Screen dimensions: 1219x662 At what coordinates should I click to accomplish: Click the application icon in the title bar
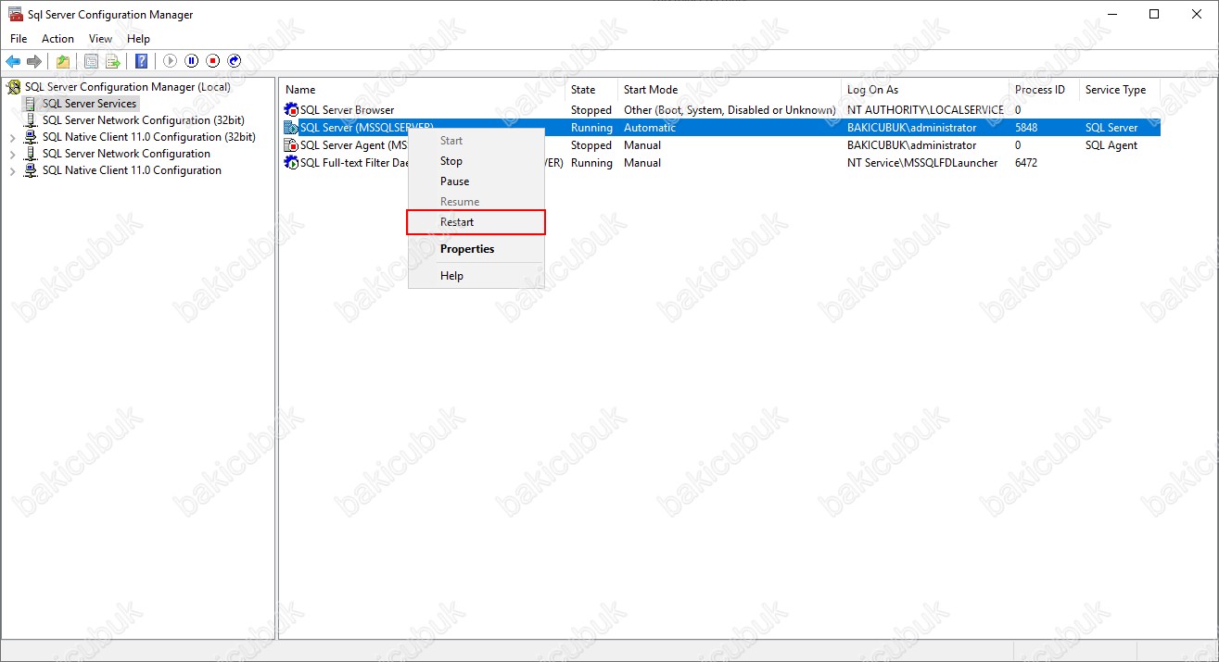pyautogui.click(x=15, y=14)
